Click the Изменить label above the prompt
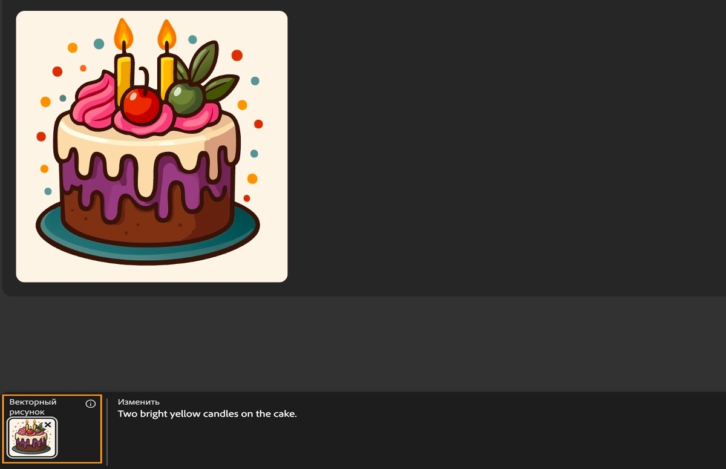 pyautogui.click(x=139, y=402)
